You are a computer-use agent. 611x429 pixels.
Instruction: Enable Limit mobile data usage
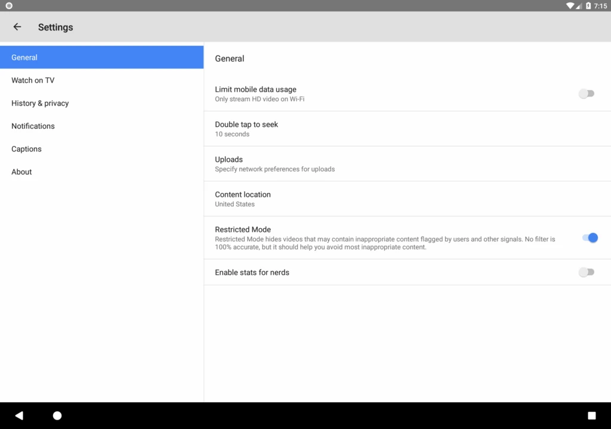[587, 94]
